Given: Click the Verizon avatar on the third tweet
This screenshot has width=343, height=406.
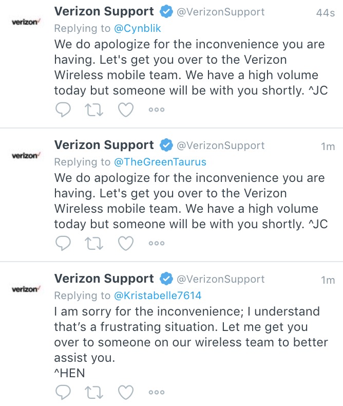Looking at the screenshot, I should pos(26,289).
